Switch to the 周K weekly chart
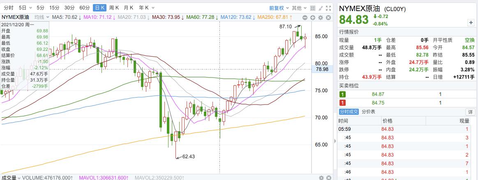The height and width of the screenshot is (180, 478). (x=114, y=8)
